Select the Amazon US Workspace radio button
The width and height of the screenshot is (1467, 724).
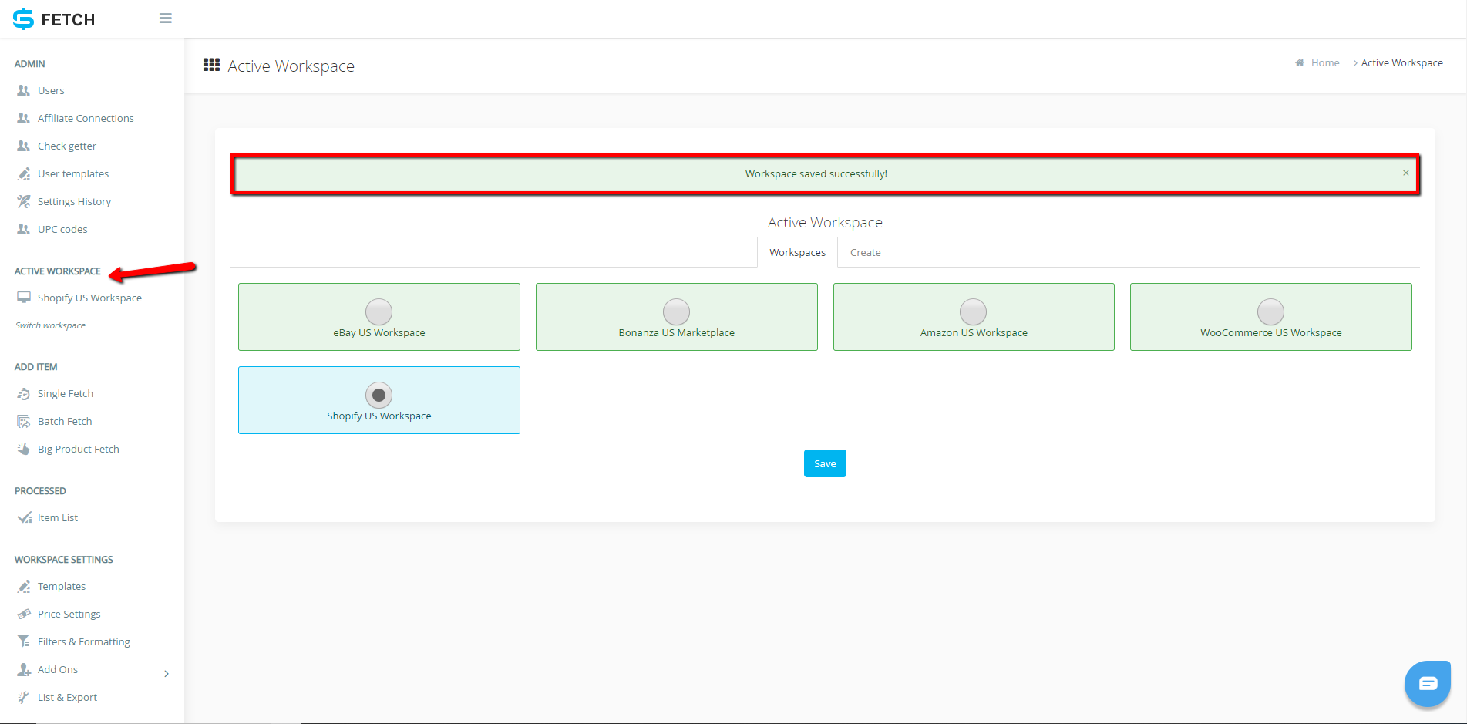pos(973,311)
